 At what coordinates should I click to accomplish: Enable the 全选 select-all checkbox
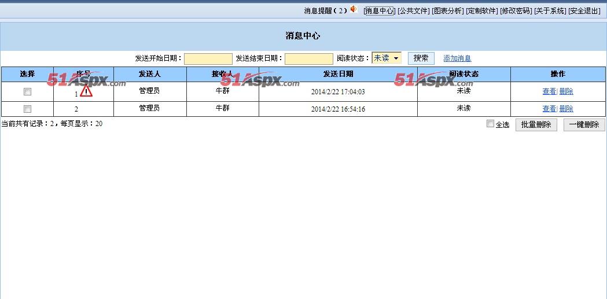(491, 124)
